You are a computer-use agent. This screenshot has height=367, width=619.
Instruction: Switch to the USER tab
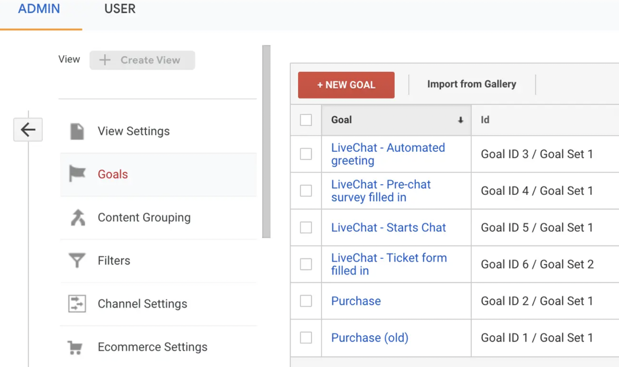pyautogui.click(x=120, y=9)
